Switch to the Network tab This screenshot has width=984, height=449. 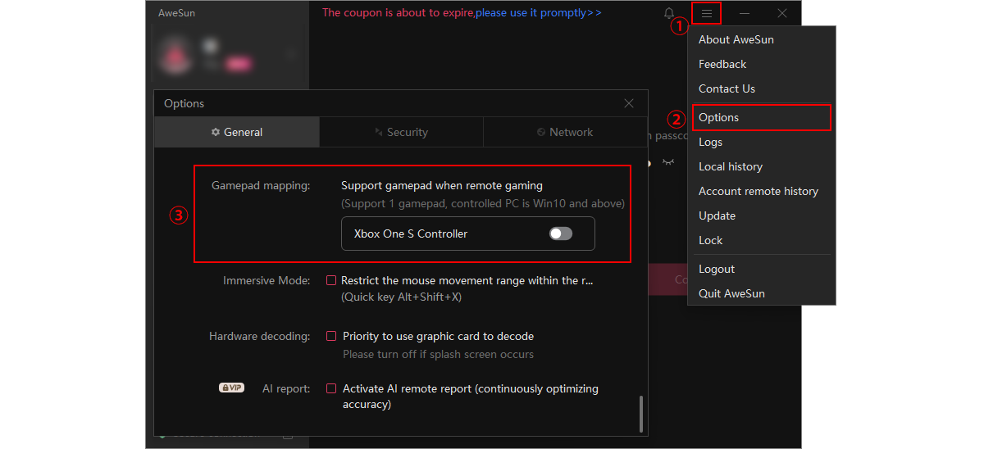pos(565,132)
